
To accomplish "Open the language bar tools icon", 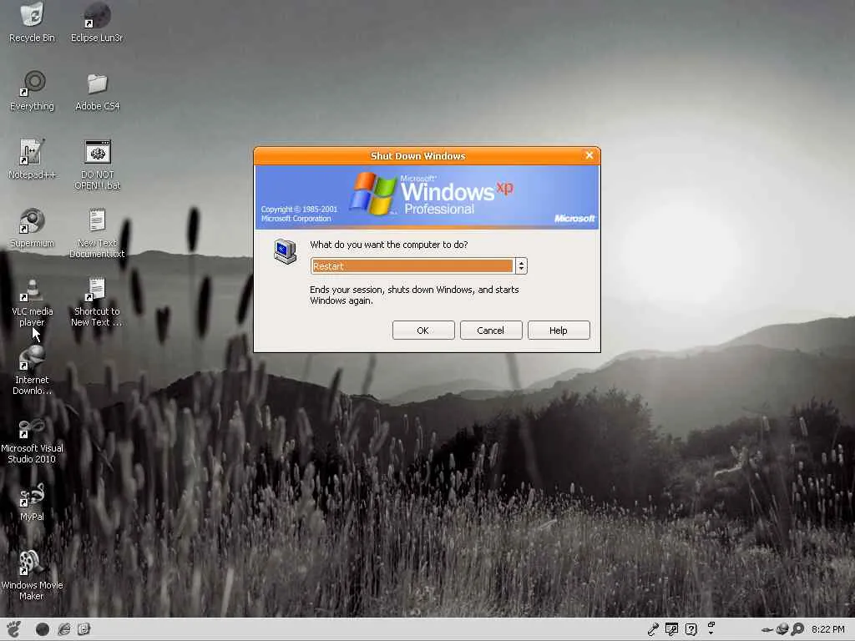I will coord(672,629).
